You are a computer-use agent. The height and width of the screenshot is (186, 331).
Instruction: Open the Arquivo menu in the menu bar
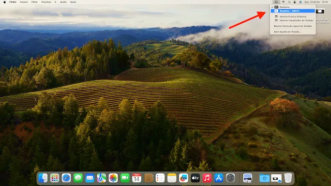pyautogui.click(x=24, y=2)
